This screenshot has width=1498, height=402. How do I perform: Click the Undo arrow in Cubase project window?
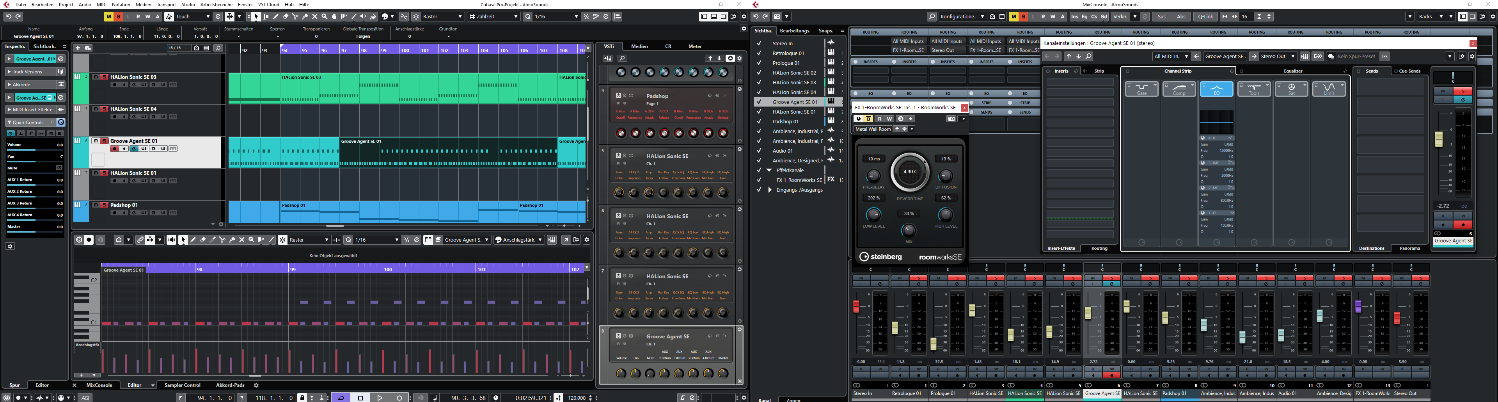tap(9, 17)
